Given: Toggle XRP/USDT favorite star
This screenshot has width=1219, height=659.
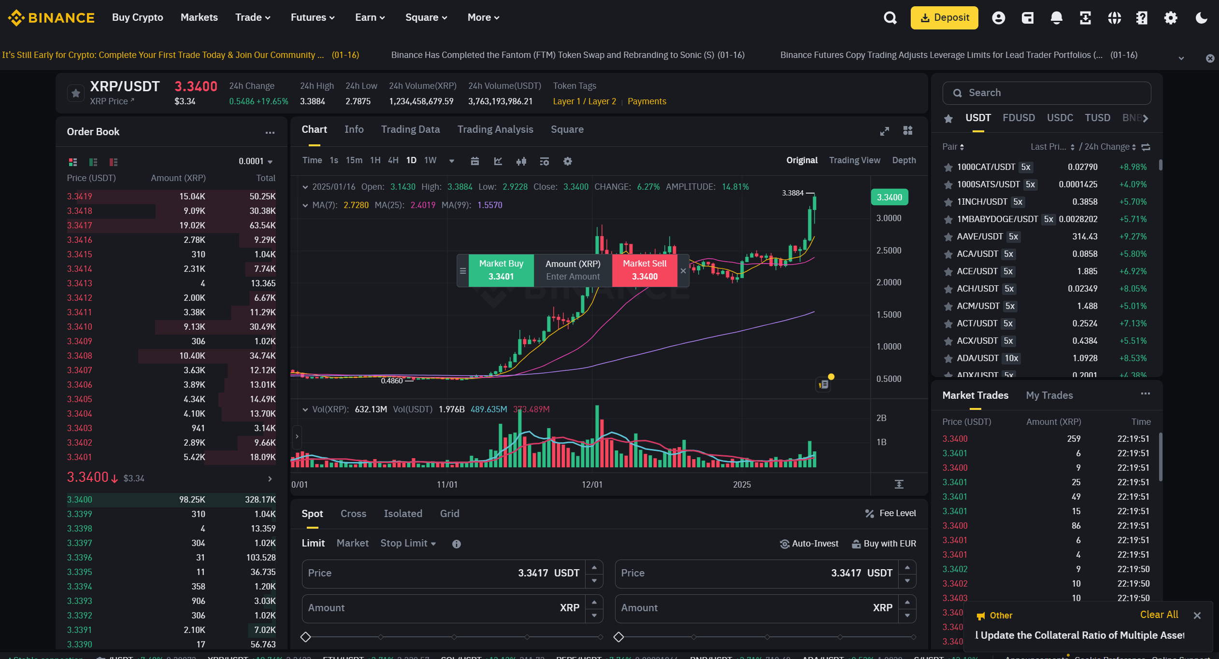Looking at the screenshot, I should [x=76, y=93].
